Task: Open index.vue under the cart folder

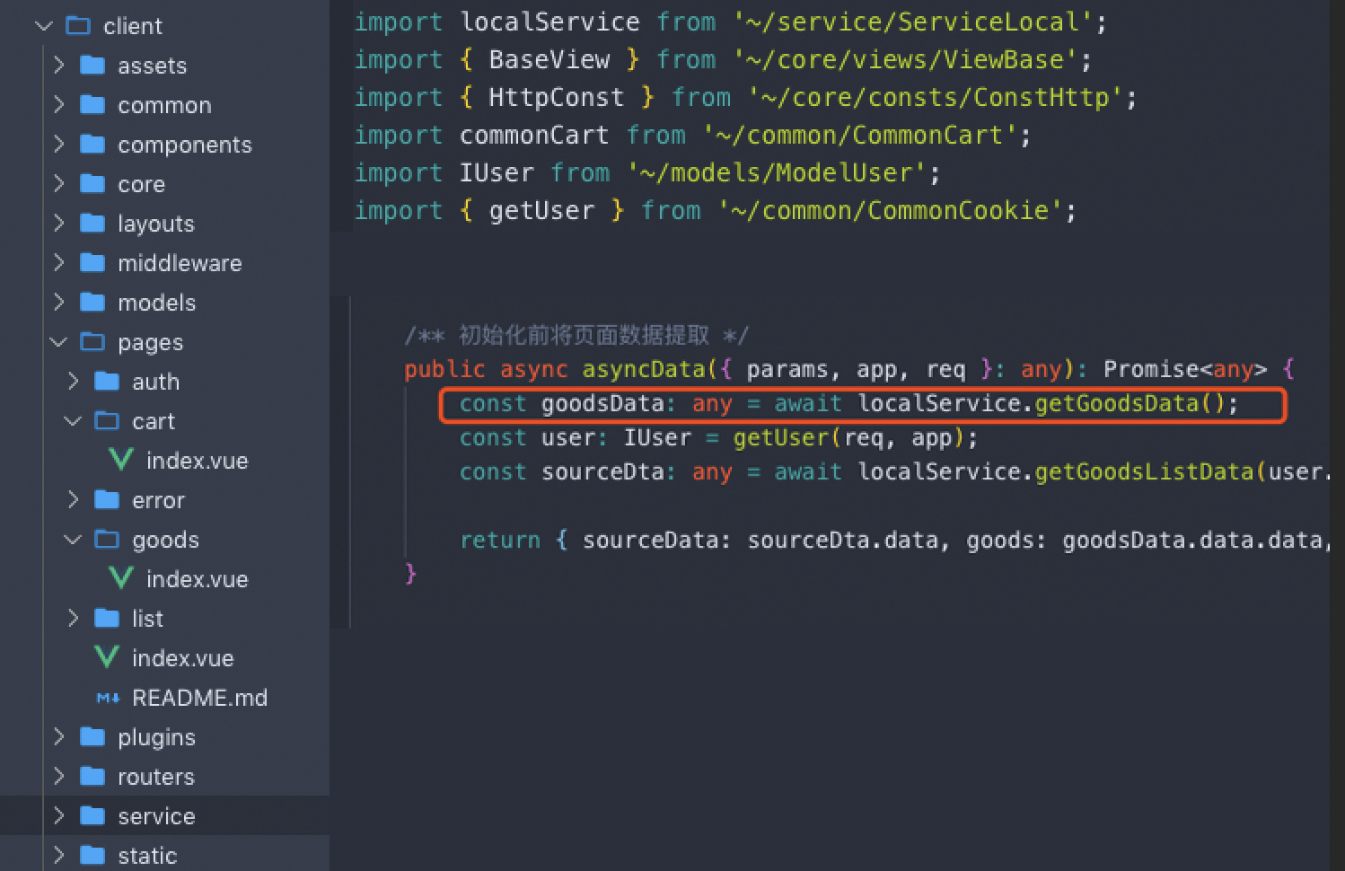Action: click(x=197, y=461)
